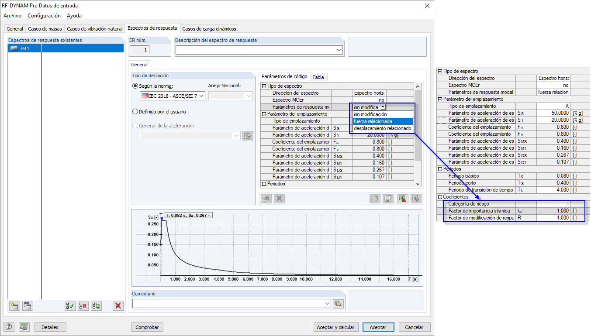The height and width of the screenshot is (336, 591).
Task: Click the delete row icon under the table
Action: pyautogui.click(x=266, y=199)
